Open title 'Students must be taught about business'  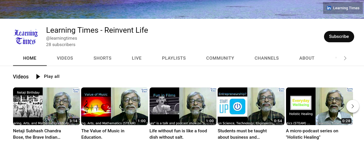242,134
